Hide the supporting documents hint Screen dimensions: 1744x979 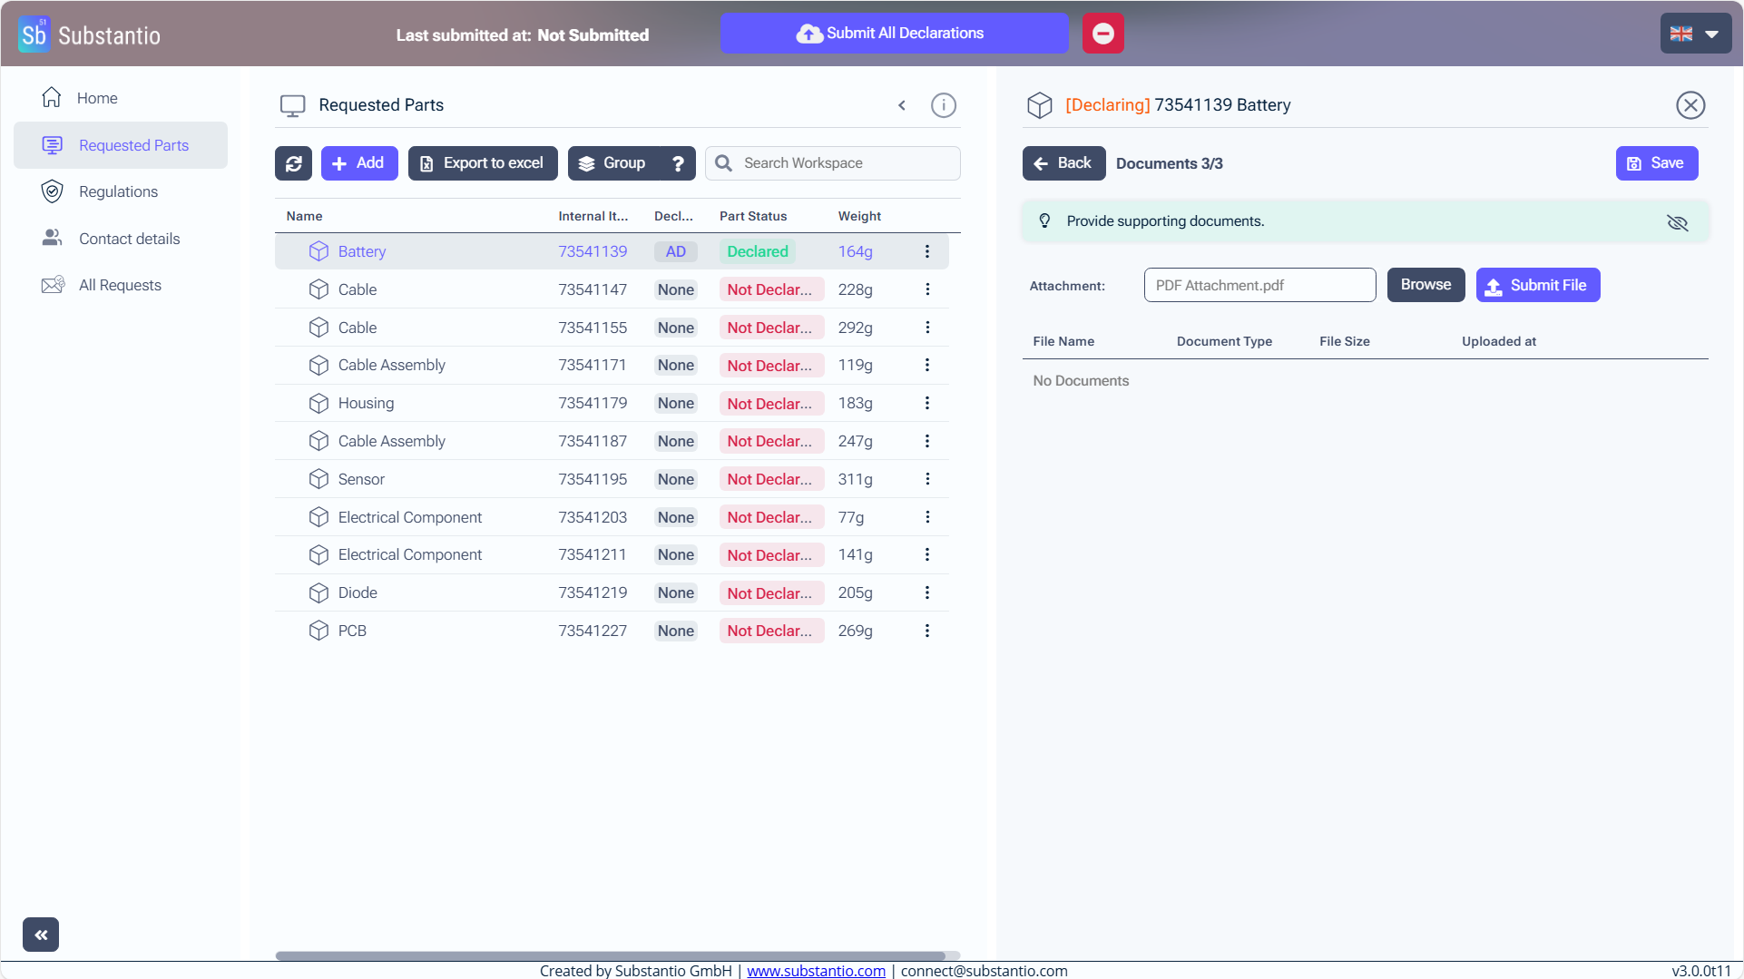(1677, 222)
